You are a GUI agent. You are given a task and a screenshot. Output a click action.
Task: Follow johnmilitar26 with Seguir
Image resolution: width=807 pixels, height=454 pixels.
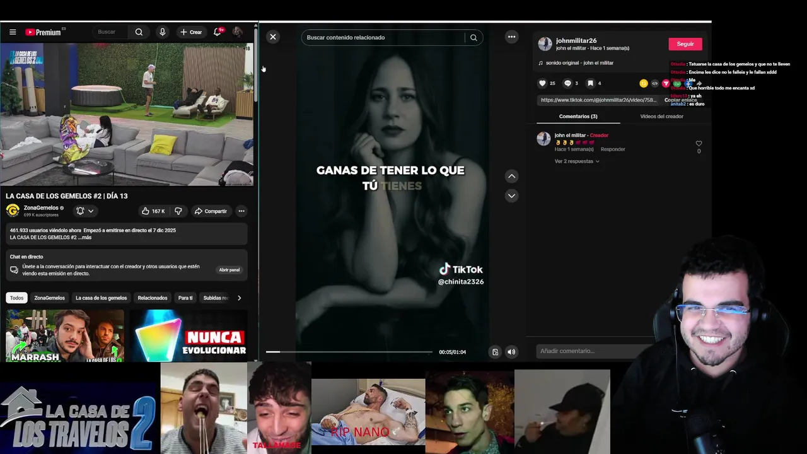coord(685,44)
